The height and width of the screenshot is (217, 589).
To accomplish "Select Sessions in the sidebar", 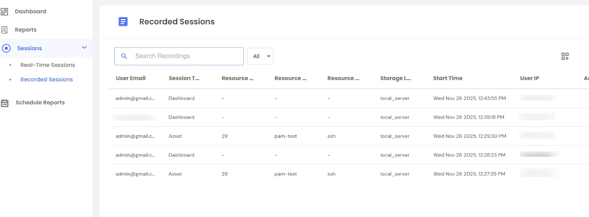I will tap(29, 48).
